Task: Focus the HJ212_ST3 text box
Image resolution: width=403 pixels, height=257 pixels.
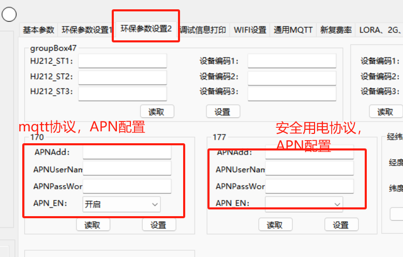Action: point(123,93)
